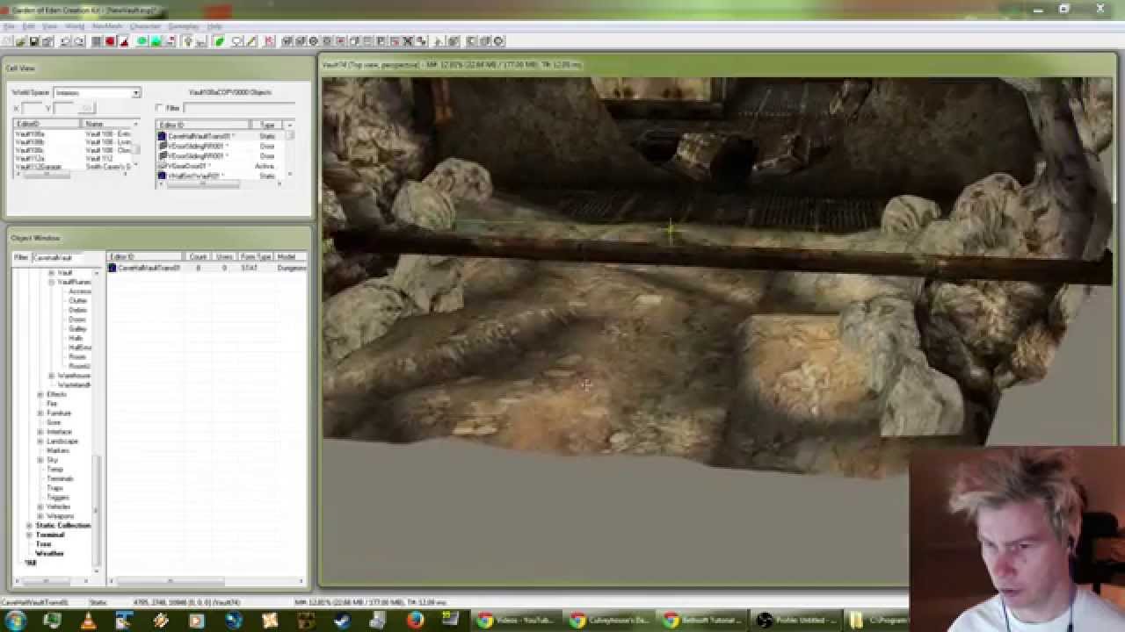This screenshot has width=1125, height=632.
Task: Select the Traps tree item
Action: [54, 488]
